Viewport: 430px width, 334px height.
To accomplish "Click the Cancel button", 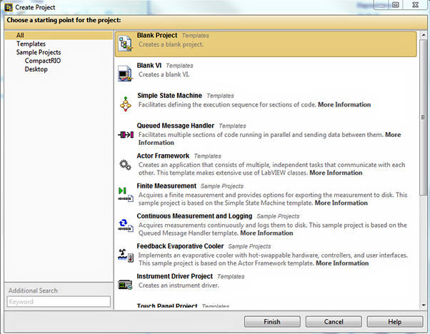I will [x=333, y=322].
